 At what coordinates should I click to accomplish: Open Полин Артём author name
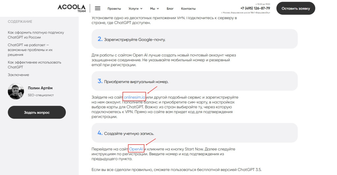tap(40, 88)
